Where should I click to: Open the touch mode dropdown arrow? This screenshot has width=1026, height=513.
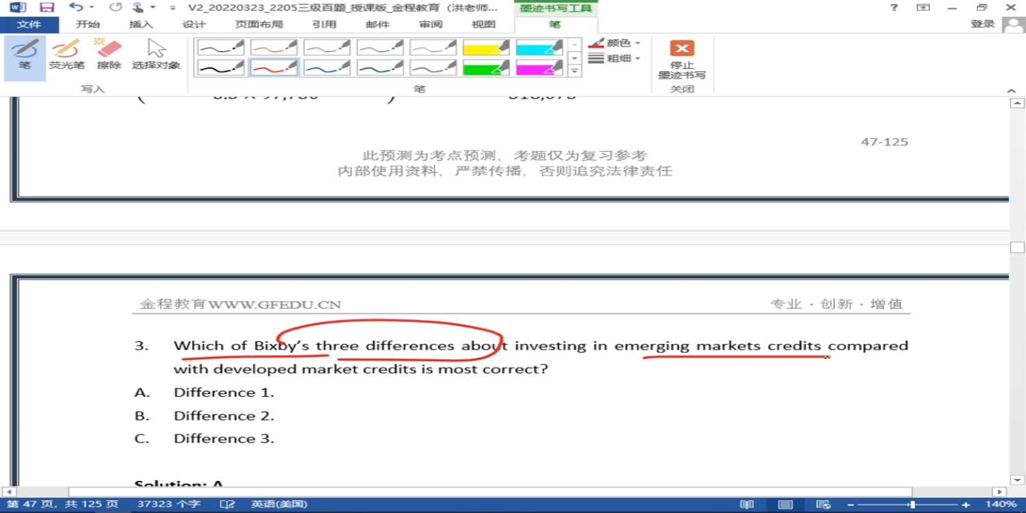click(x=153, y=8)
